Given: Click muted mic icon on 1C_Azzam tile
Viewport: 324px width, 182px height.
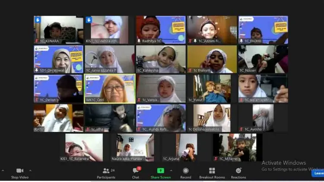Looking at the screenshot, I should (190, 41).
